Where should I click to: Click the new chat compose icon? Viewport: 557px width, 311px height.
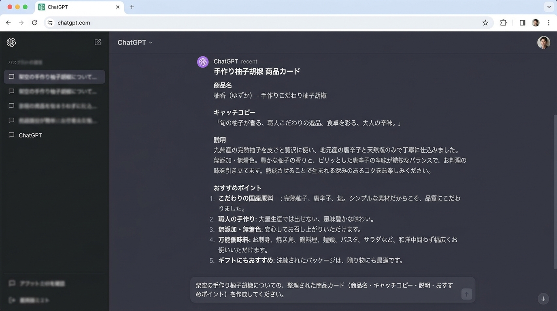tap(98, 42)
